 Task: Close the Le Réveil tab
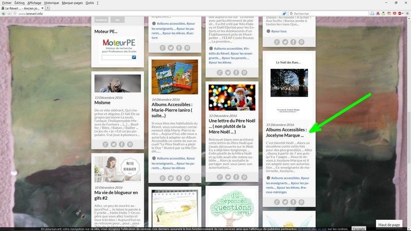click(x=42, y=8)
